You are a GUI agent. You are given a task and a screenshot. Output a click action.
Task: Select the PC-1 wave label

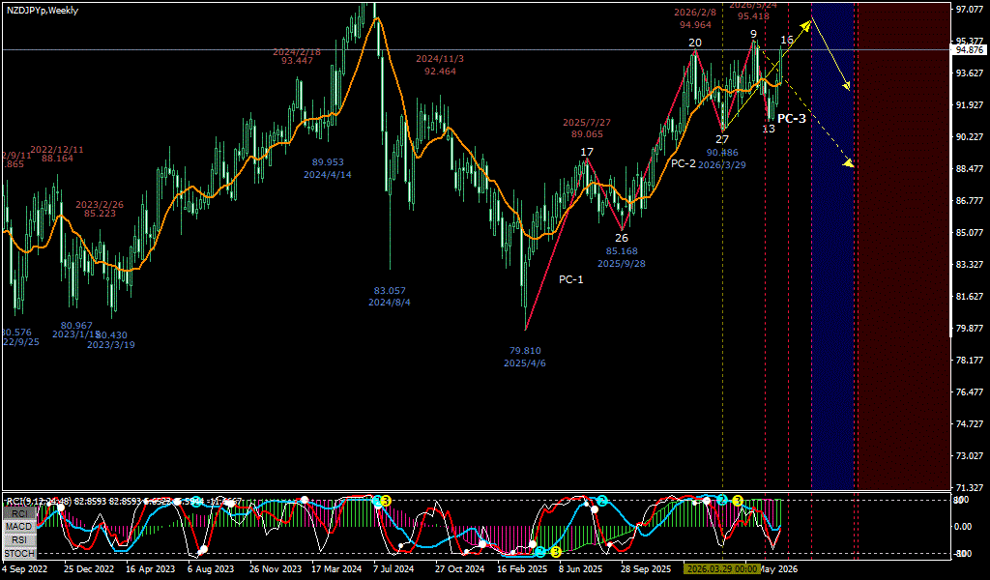click(570, 279)
